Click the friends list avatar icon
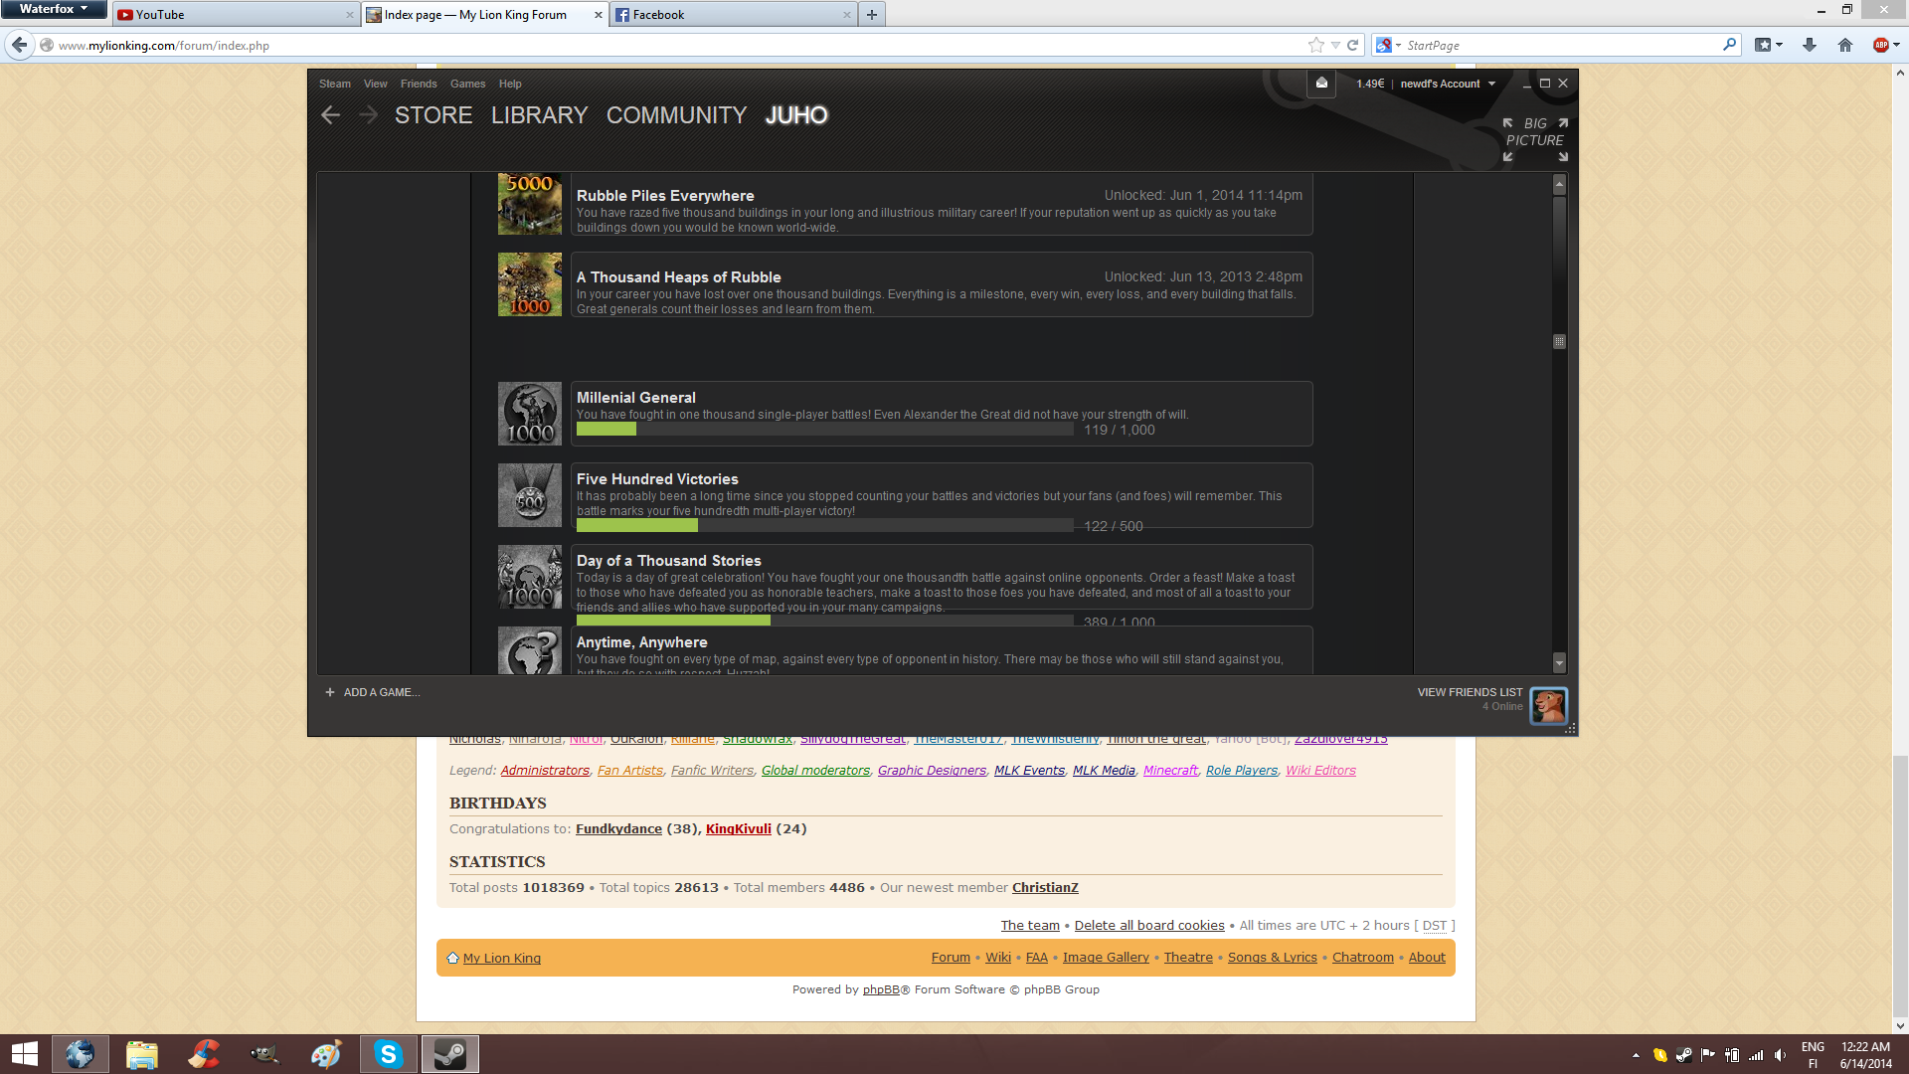Viewport: 1909px width, 1074px height. coord(1548,706)
